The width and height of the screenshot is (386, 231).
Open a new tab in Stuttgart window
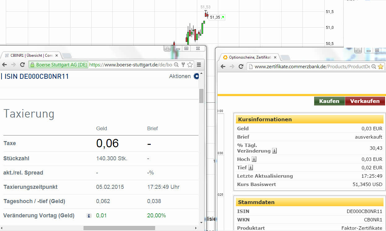click(67, 56)
